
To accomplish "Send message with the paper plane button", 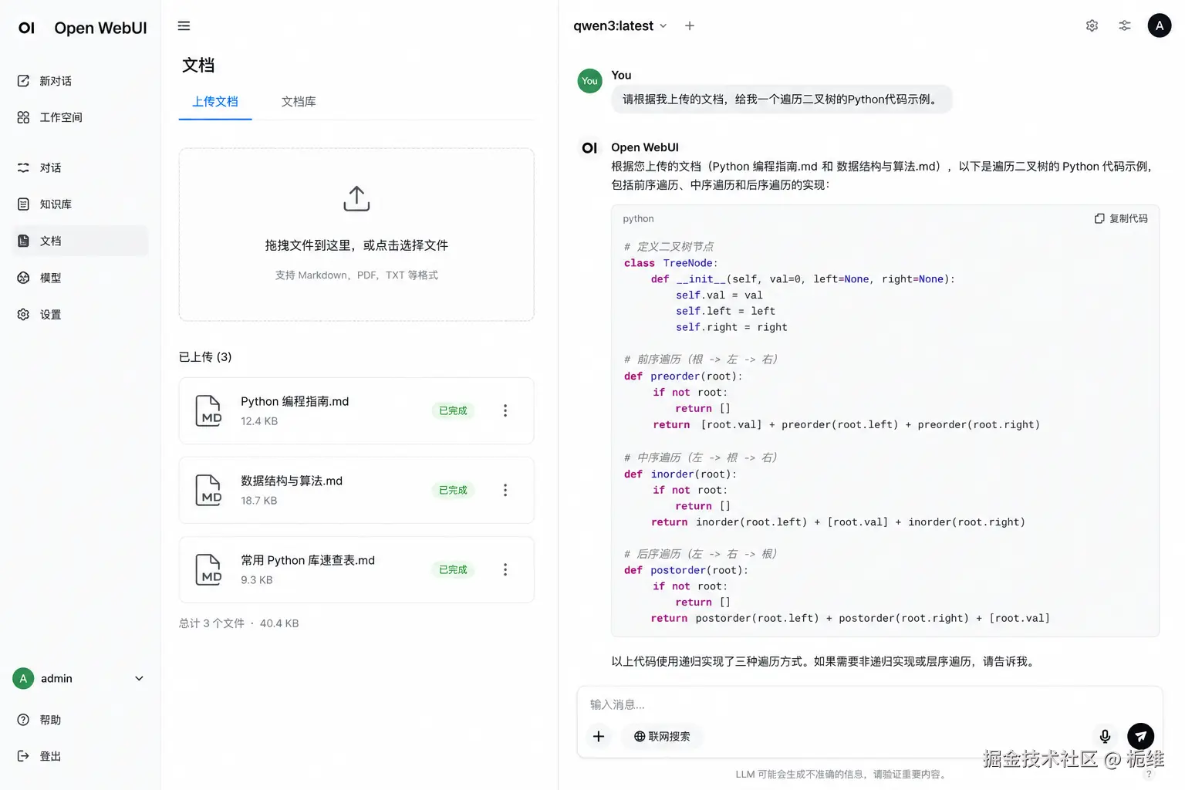I will pyautogui.click(x=1141, y=737).
